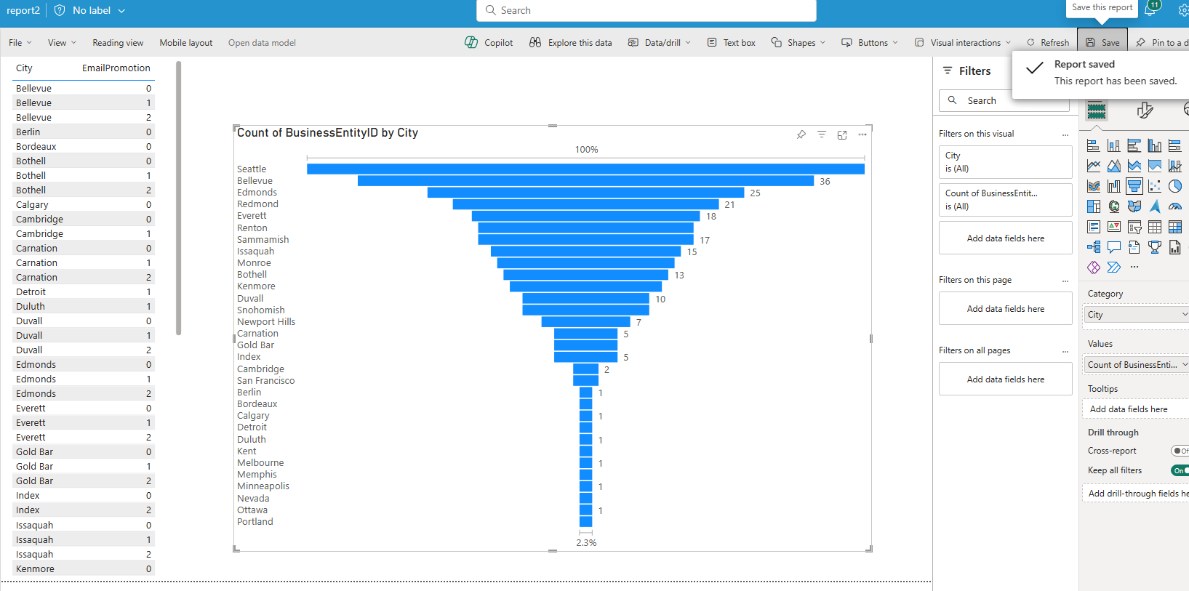Viewport: 1189px width, 591px height.
Task: Click Explore this data
Action: point(571,43)
